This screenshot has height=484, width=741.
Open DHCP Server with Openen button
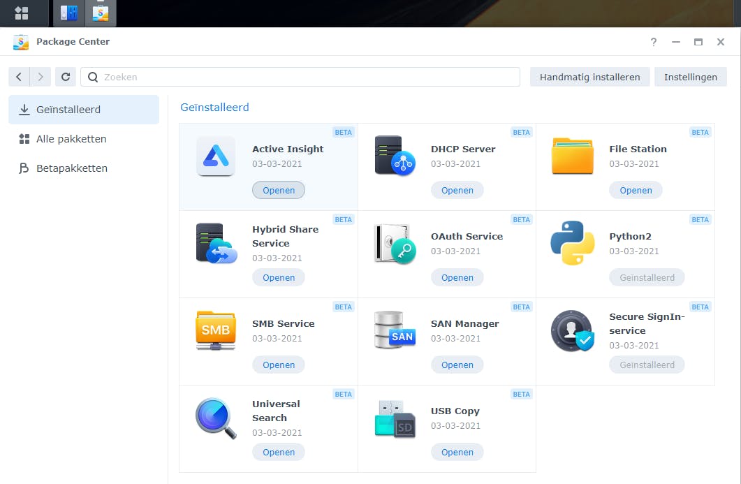[x=457, y=190]
